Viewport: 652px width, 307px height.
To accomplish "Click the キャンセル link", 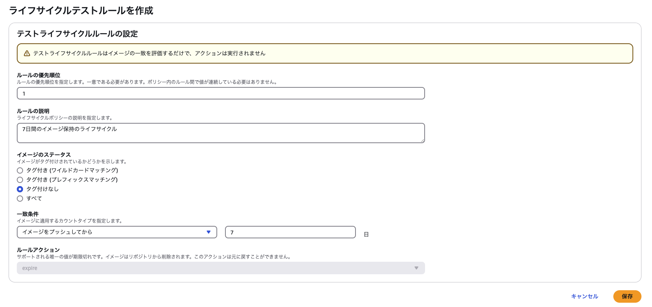I will [x=584, y=296].
